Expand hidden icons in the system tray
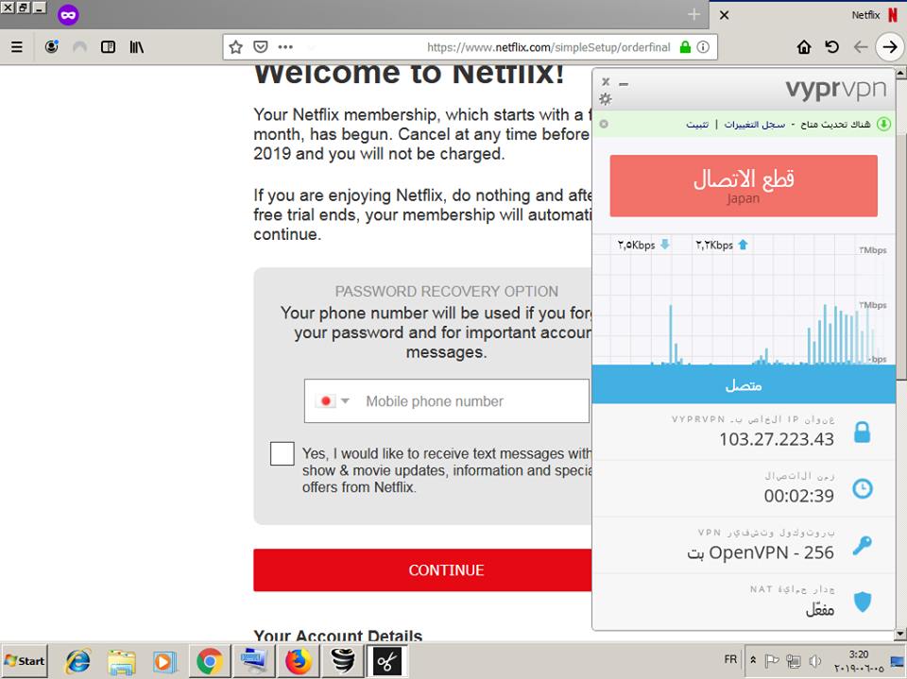The height and width of the screenshot is (679, 907). click(x=754, y=659)
